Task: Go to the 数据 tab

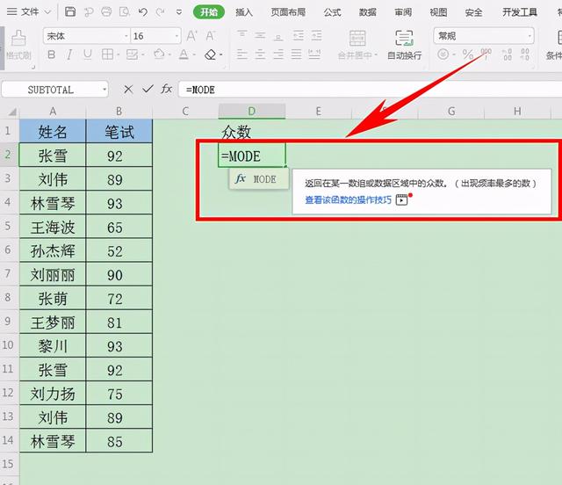Action: [x=368, y=12]
